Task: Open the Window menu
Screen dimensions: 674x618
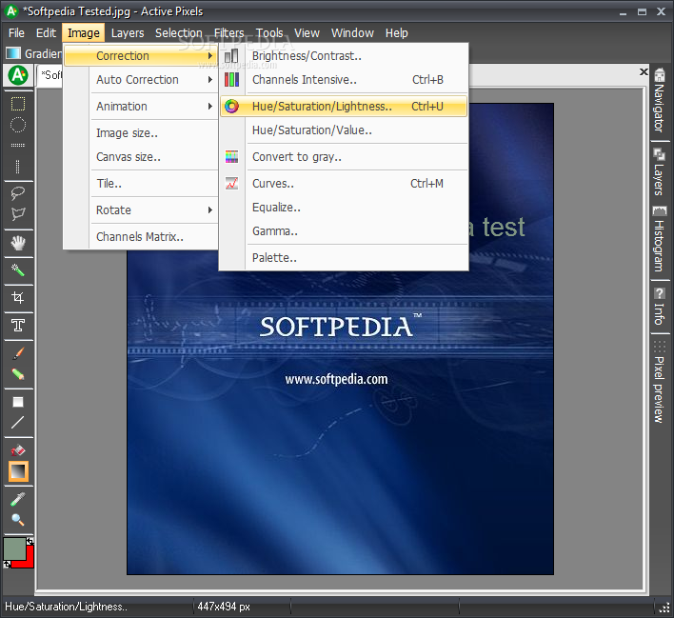Action: coord(352,33)
